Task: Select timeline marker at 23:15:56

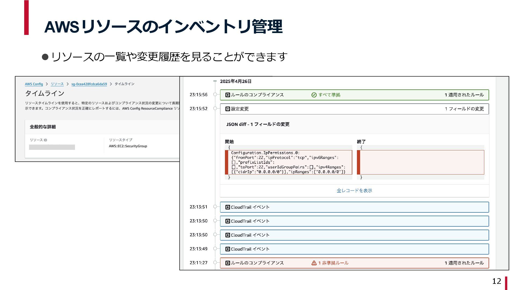Action: tap(215, 95)
